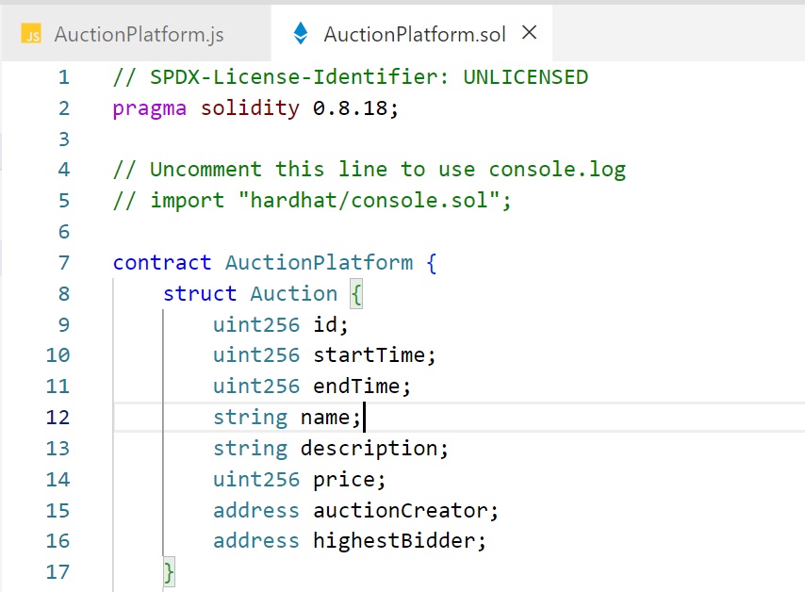Click the opening brace after Auction
The image size is (805, 592).
(356, 293)
